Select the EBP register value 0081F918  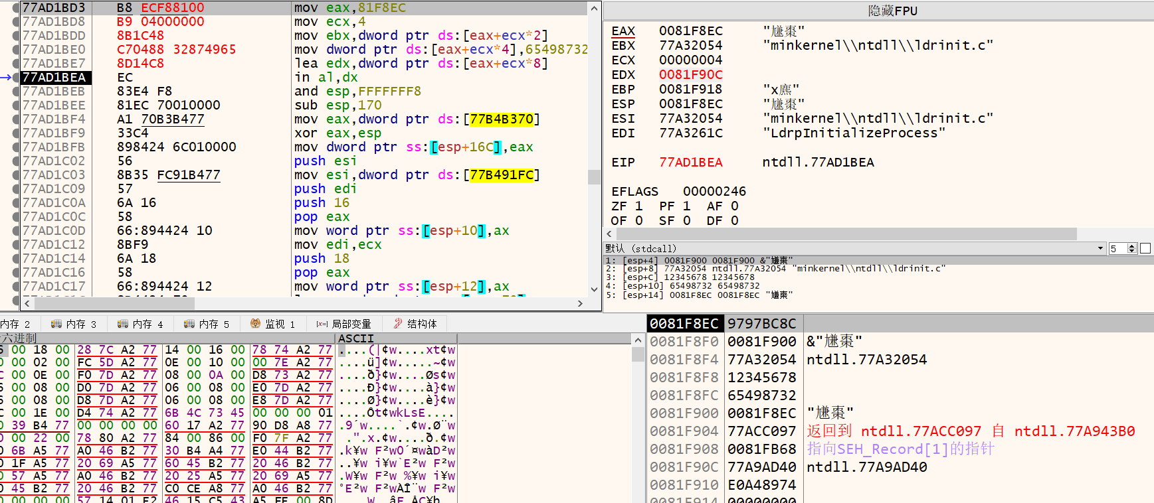[x=691, y=90]
